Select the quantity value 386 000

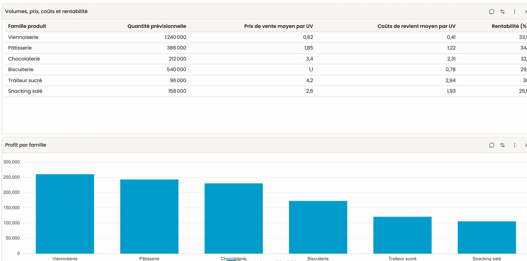click(x=177, y=48)
